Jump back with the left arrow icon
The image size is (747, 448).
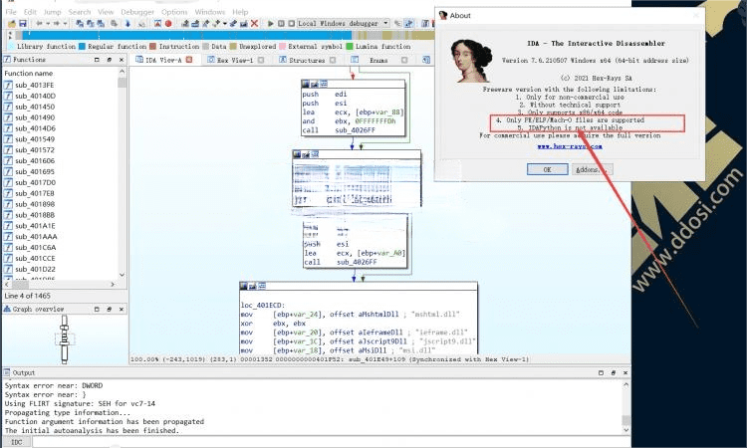click(39, 23)
